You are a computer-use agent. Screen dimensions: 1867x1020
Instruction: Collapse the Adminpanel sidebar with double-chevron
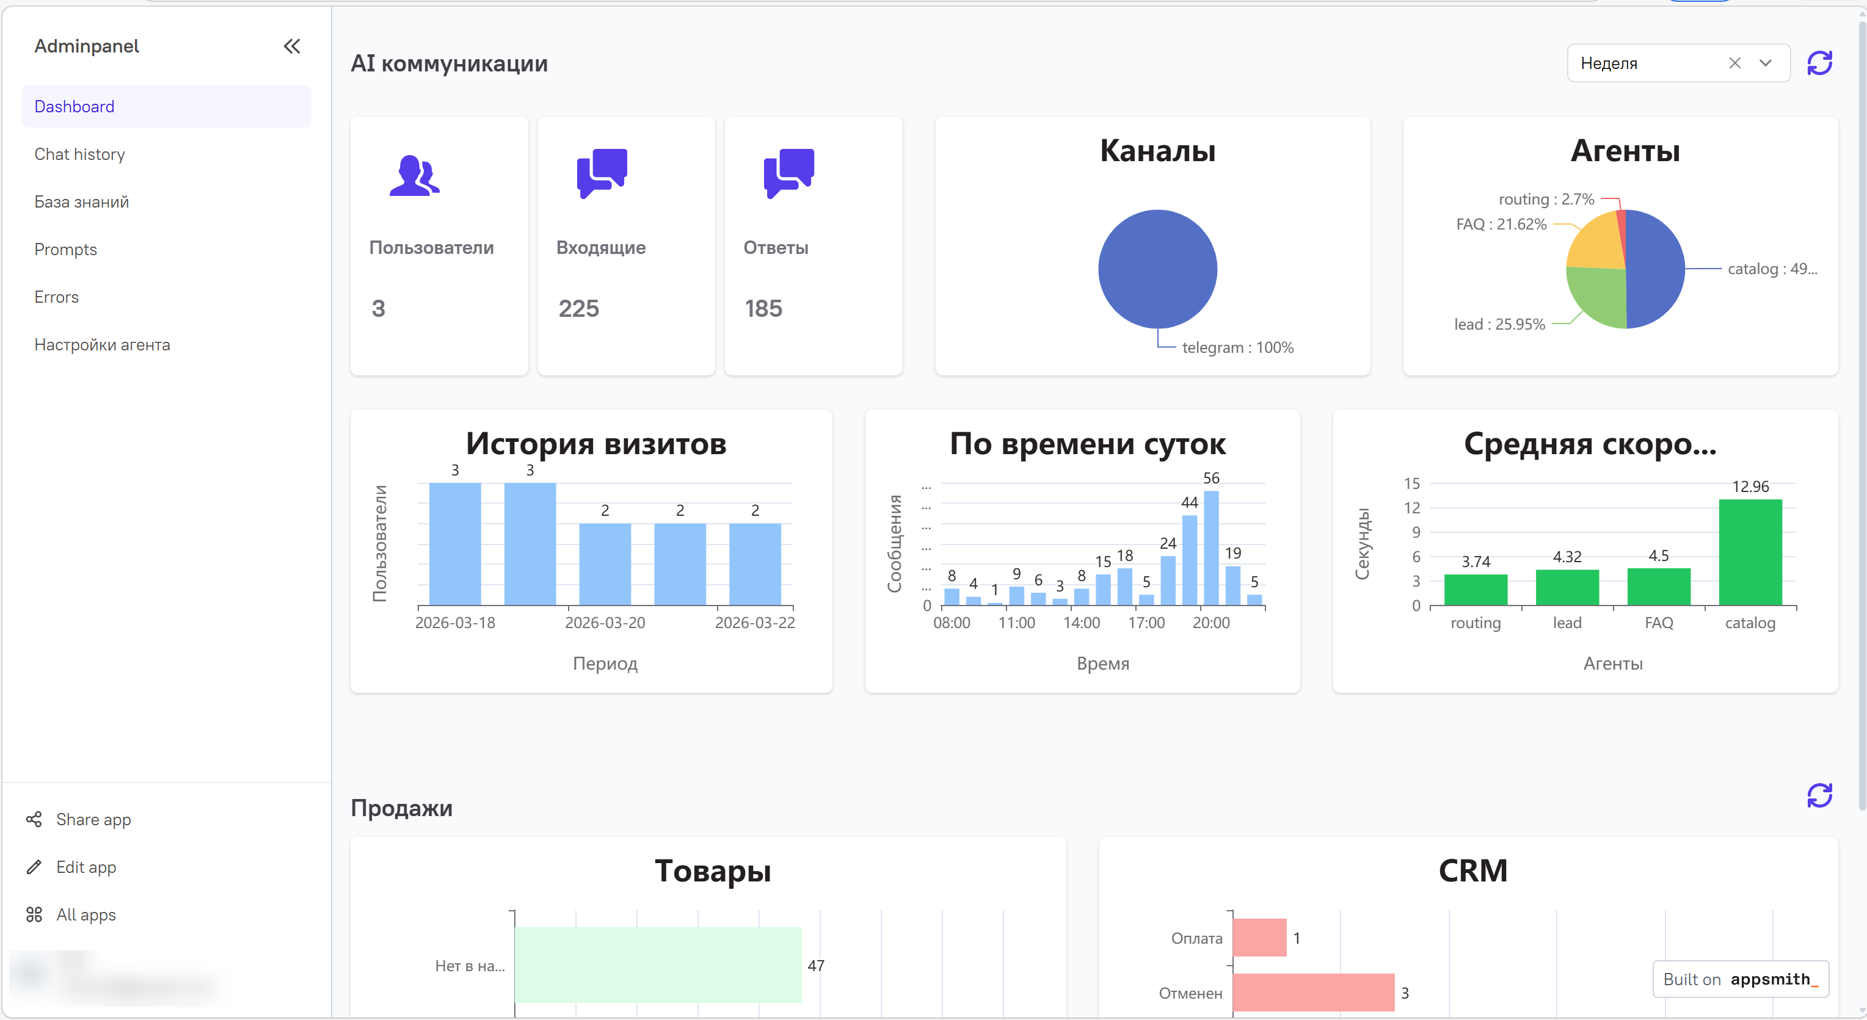coord(291,46)
